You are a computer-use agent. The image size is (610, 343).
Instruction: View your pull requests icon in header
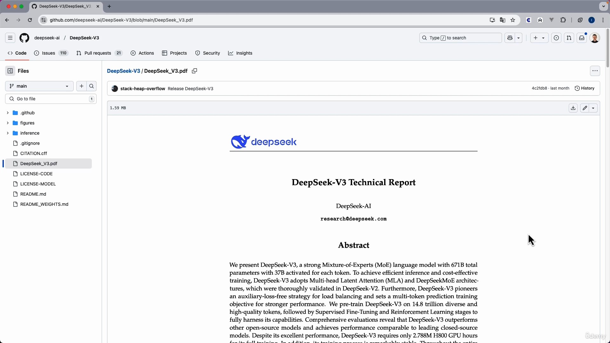pos(569,38)
